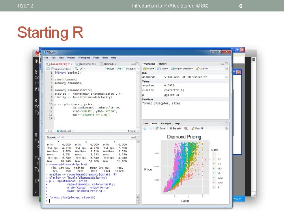This screenshot has width=284, height=213.
Task: Open the Workspace menu in menu bar
Action: coord(84,58)
